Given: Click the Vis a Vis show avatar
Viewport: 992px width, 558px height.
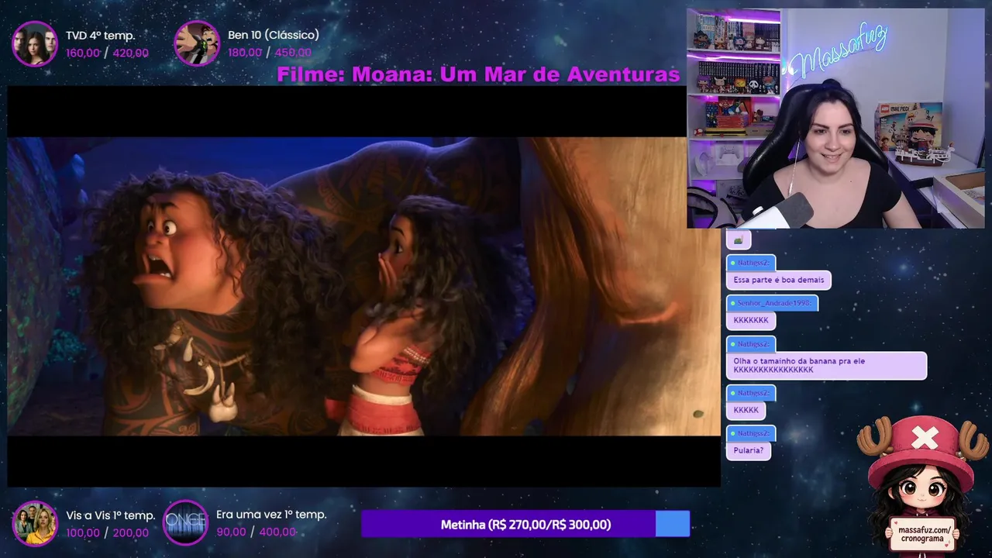Looking at the screenshot, I should click(35, 523).
